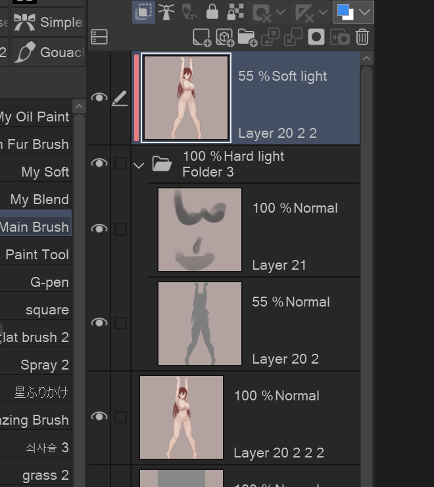Delete the layer with the trash icon

click(362, 37)
